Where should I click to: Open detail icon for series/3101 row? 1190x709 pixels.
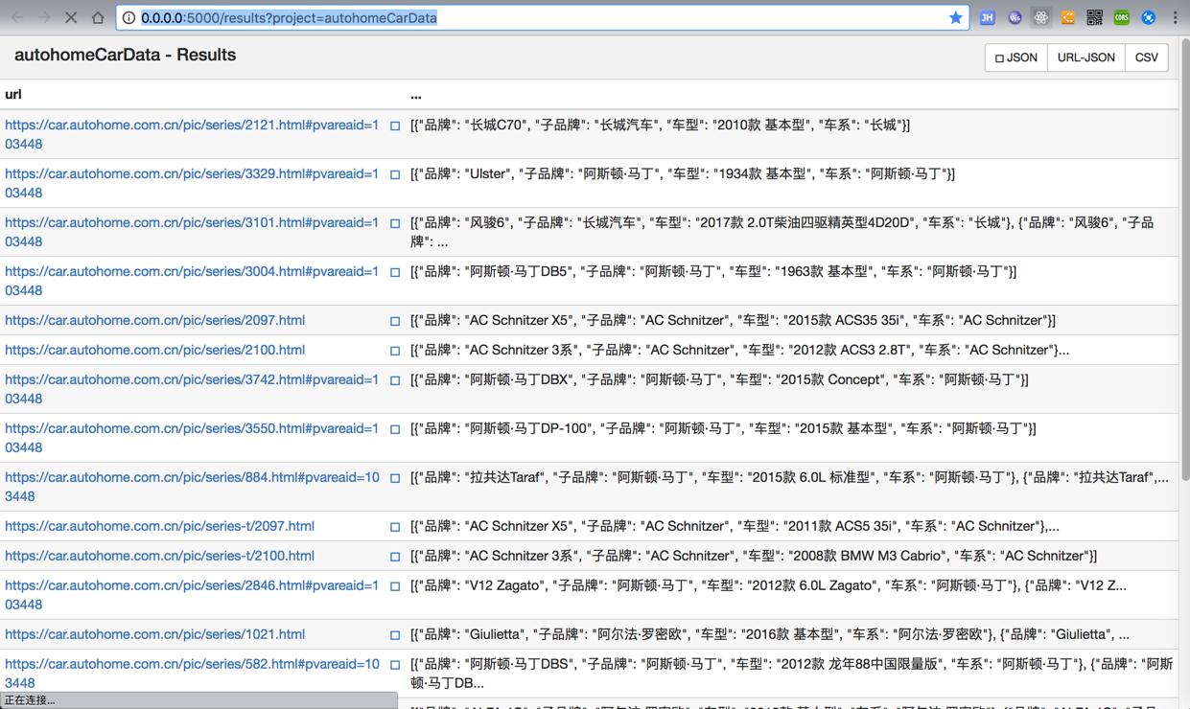(x=395, y=223)
